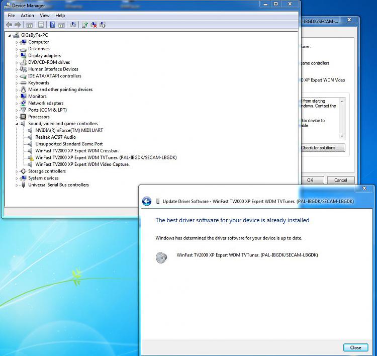The height and width of the screenshot is (356, 377).
Task: Click the Disable device toolbar icon
Action: pos(103,25)
